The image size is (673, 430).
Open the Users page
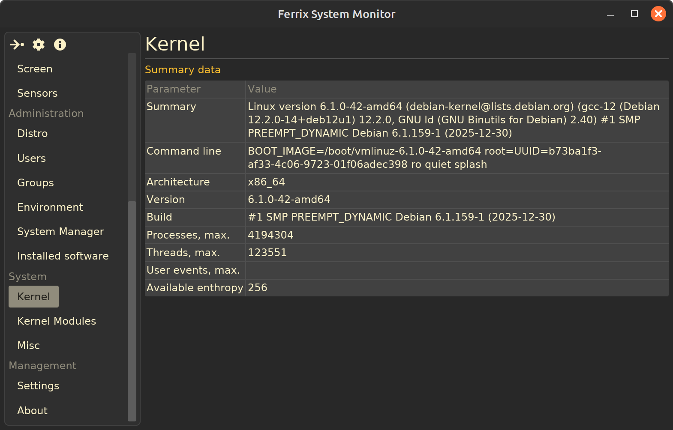click(31, 158)
